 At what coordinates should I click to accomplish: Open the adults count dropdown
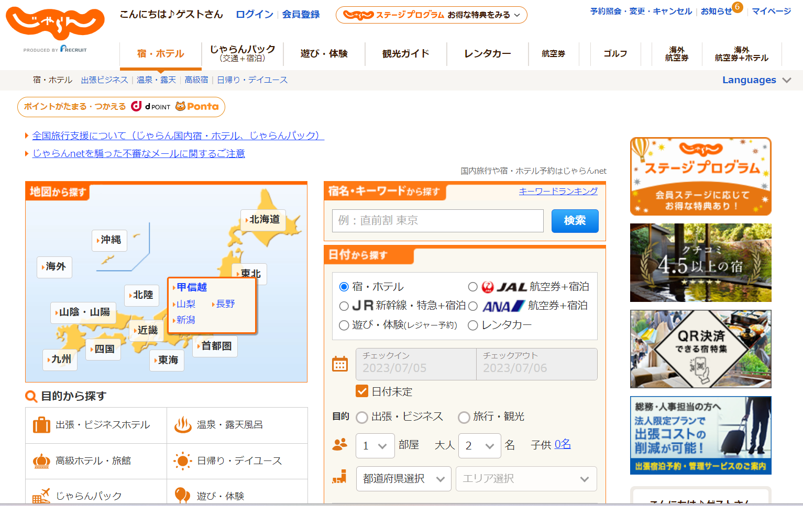[479, 446]
